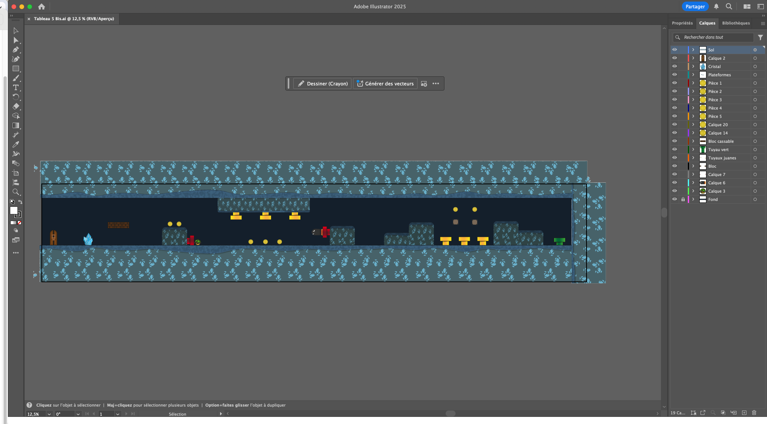The height and width of the screenshot is (424, 767).
Task: Expand the Bloc layer
Action: pos(693,166)
